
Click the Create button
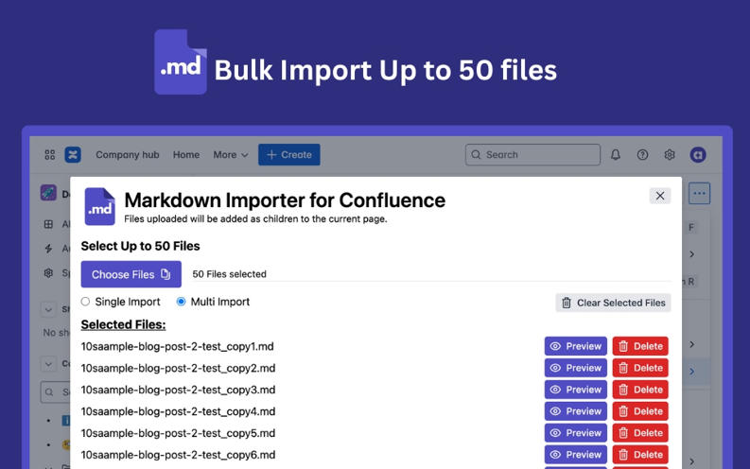tap(289, 154)
